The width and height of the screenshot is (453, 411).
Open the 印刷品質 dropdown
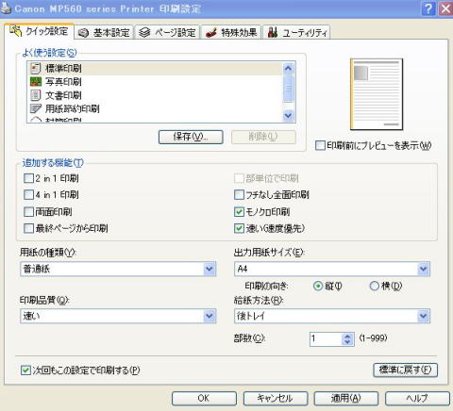tap(118, 316)
